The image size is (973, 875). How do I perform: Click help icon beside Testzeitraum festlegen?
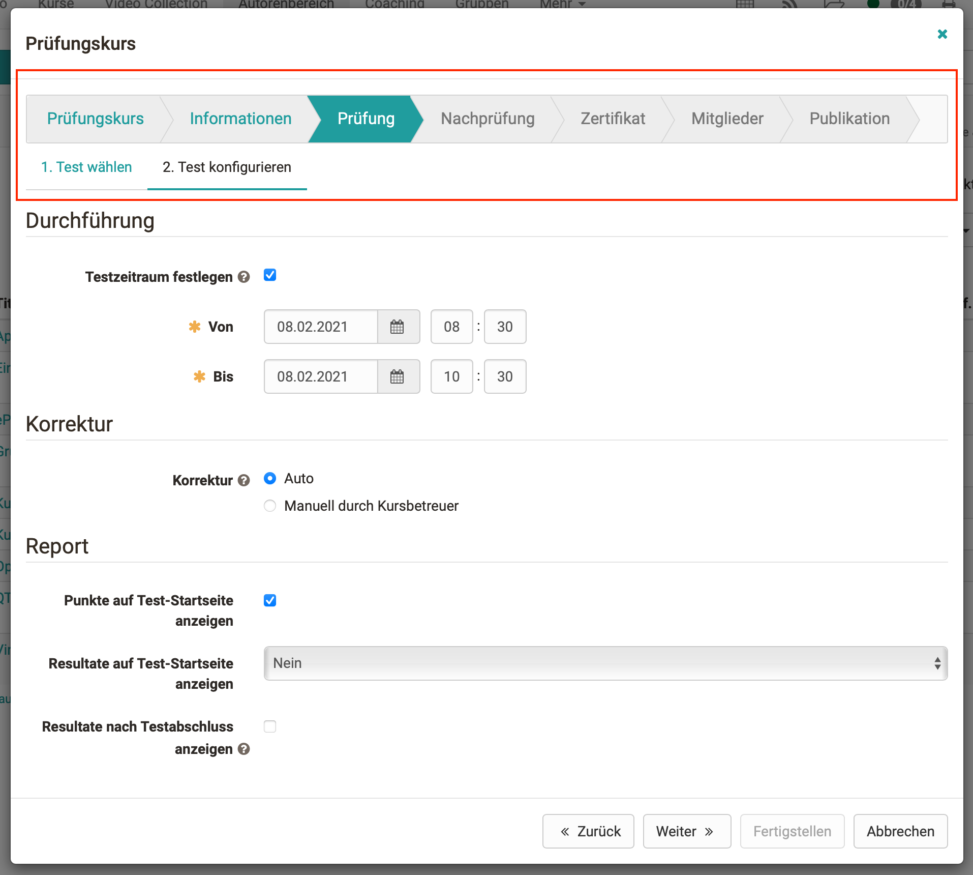coord(244,277)
